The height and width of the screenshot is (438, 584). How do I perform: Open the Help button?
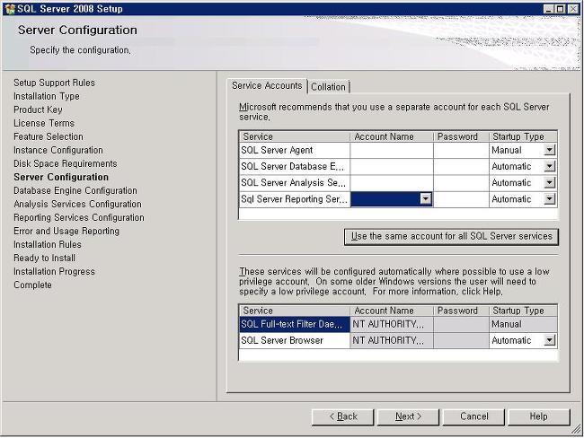click(539, 416)
